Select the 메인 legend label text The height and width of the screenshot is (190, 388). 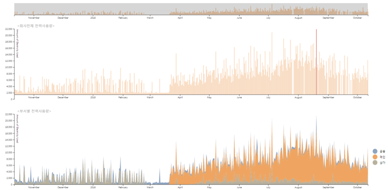tap(382, 157)
